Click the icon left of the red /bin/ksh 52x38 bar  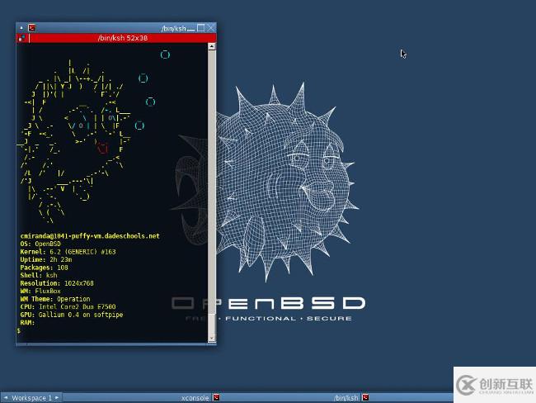(22, 38)
